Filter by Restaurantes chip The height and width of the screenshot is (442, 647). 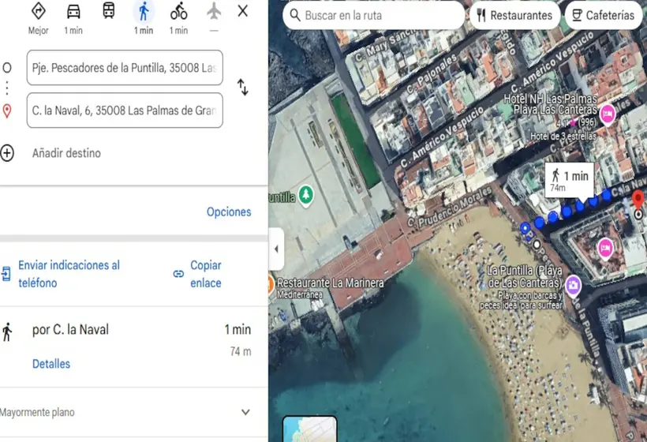tap(514, 15)
